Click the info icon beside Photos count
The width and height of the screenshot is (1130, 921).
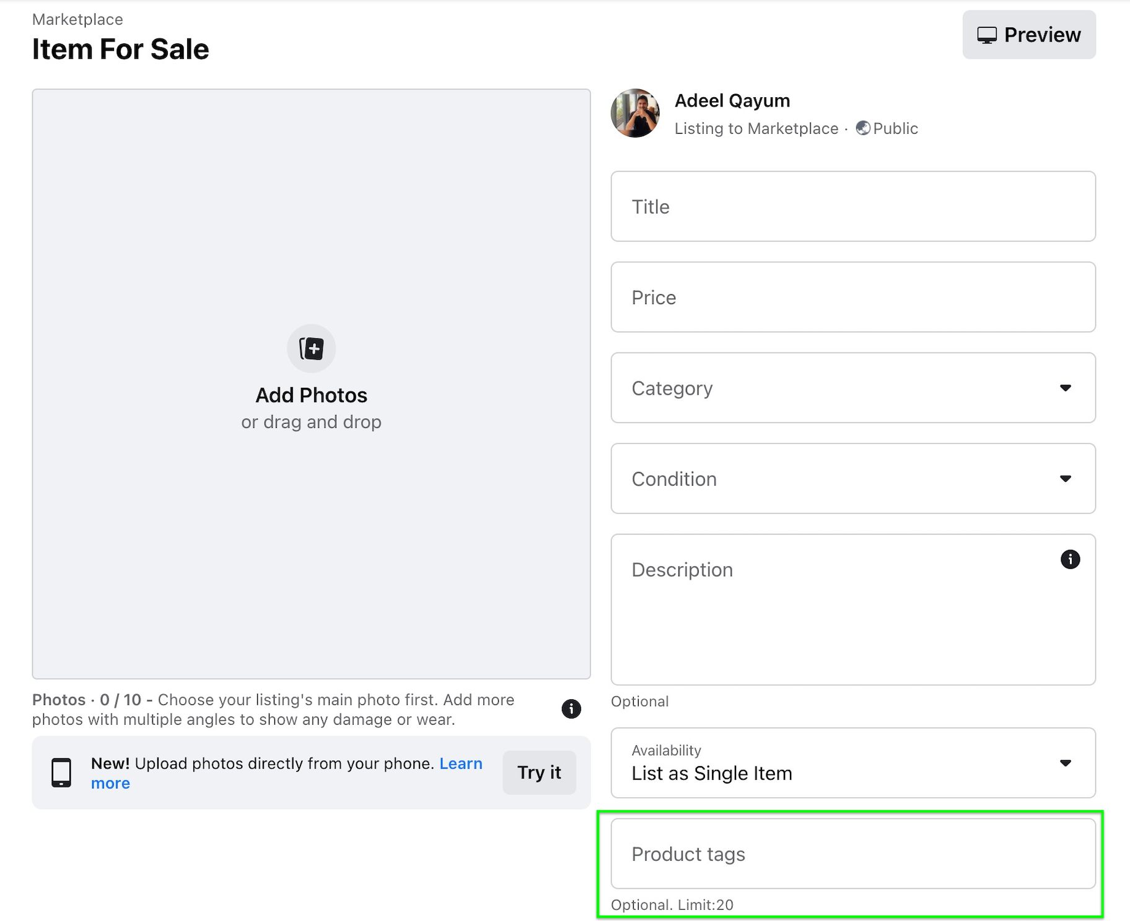(x=571, y=709)
